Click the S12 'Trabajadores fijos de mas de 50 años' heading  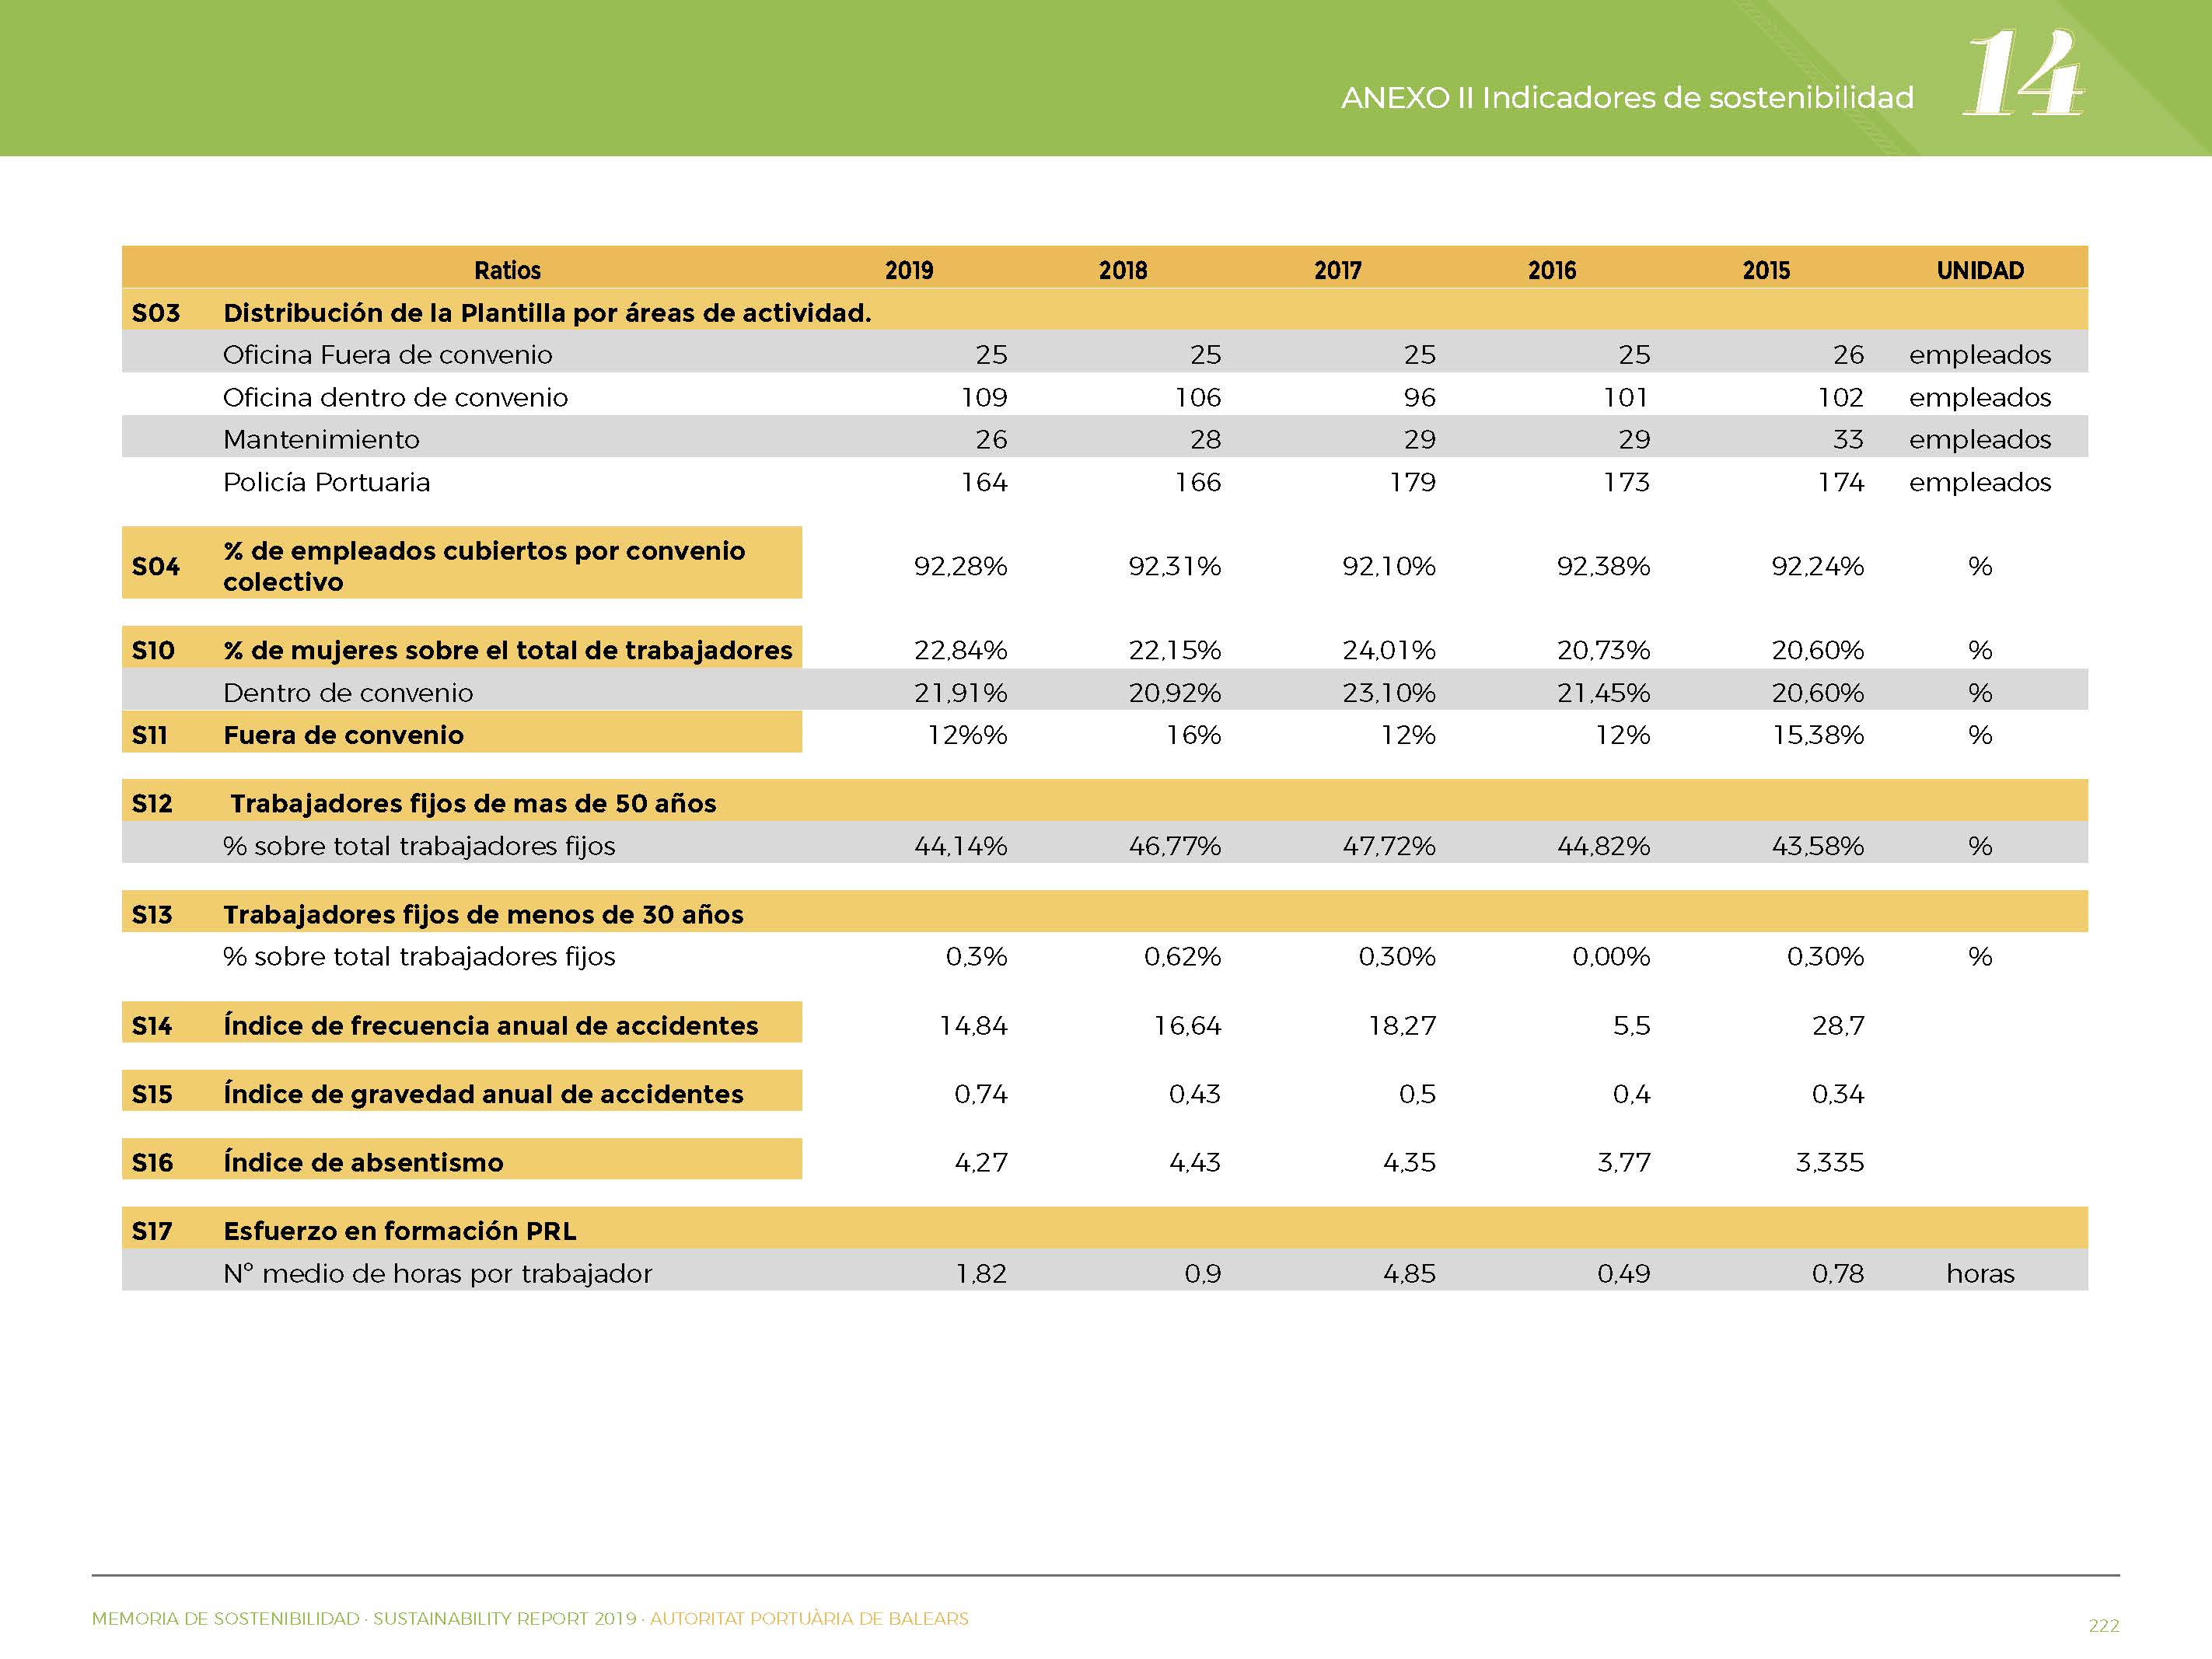click(473, 803)
